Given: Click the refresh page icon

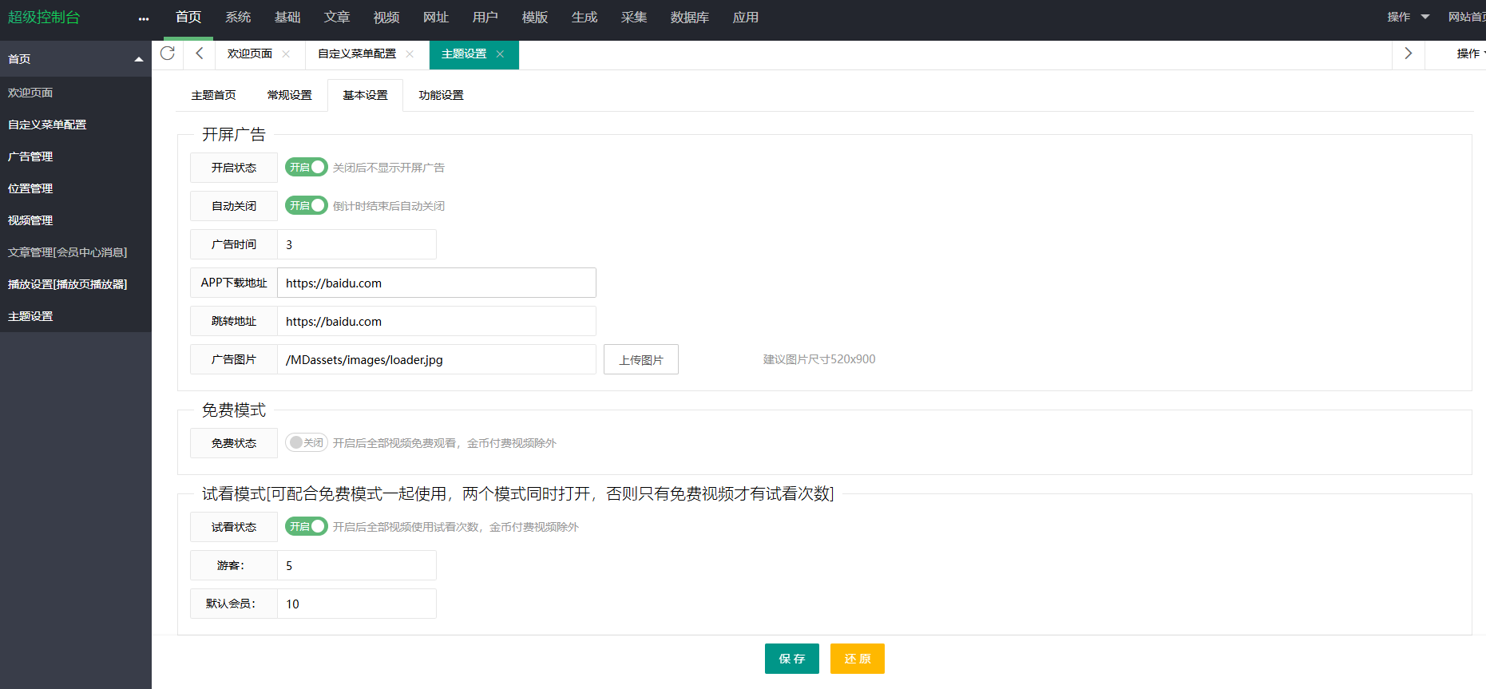Looking at the screenshot, I should pos(168,53).
